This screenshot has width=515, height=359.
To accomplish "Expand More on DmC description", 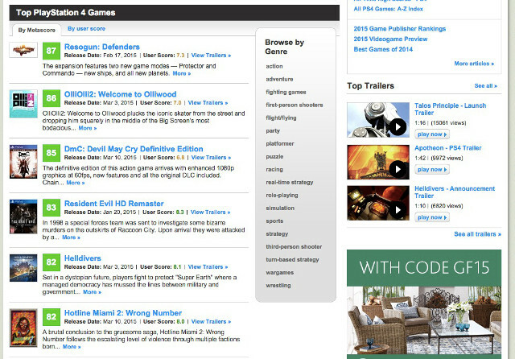I will (x=75, y=183).
